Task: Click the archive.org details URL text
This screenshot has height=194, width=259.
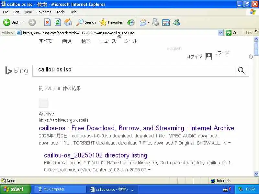Action: [63, 120]
